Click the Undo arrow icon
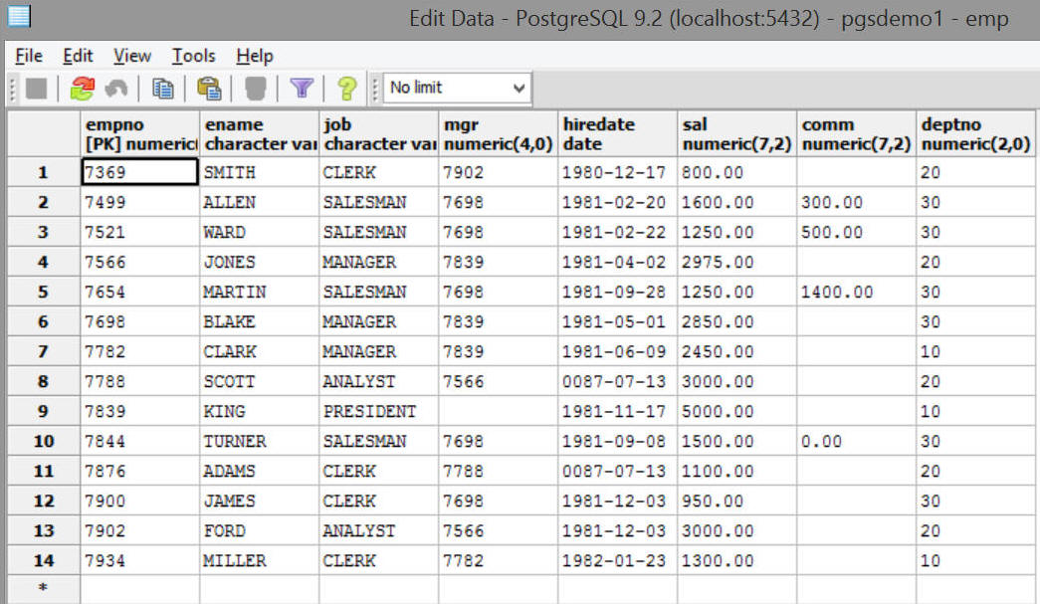Viewport: 1040px width, 604px height. click(116, 89)
